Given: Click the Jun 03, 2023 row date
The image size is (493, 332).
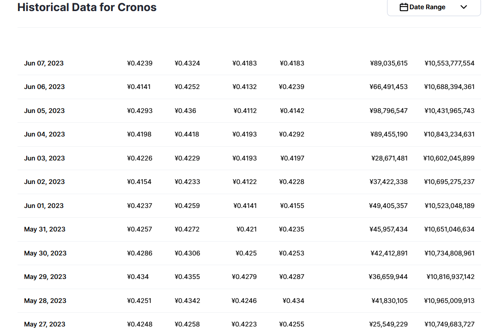Looking at the screenshot, I should point(44,158).
